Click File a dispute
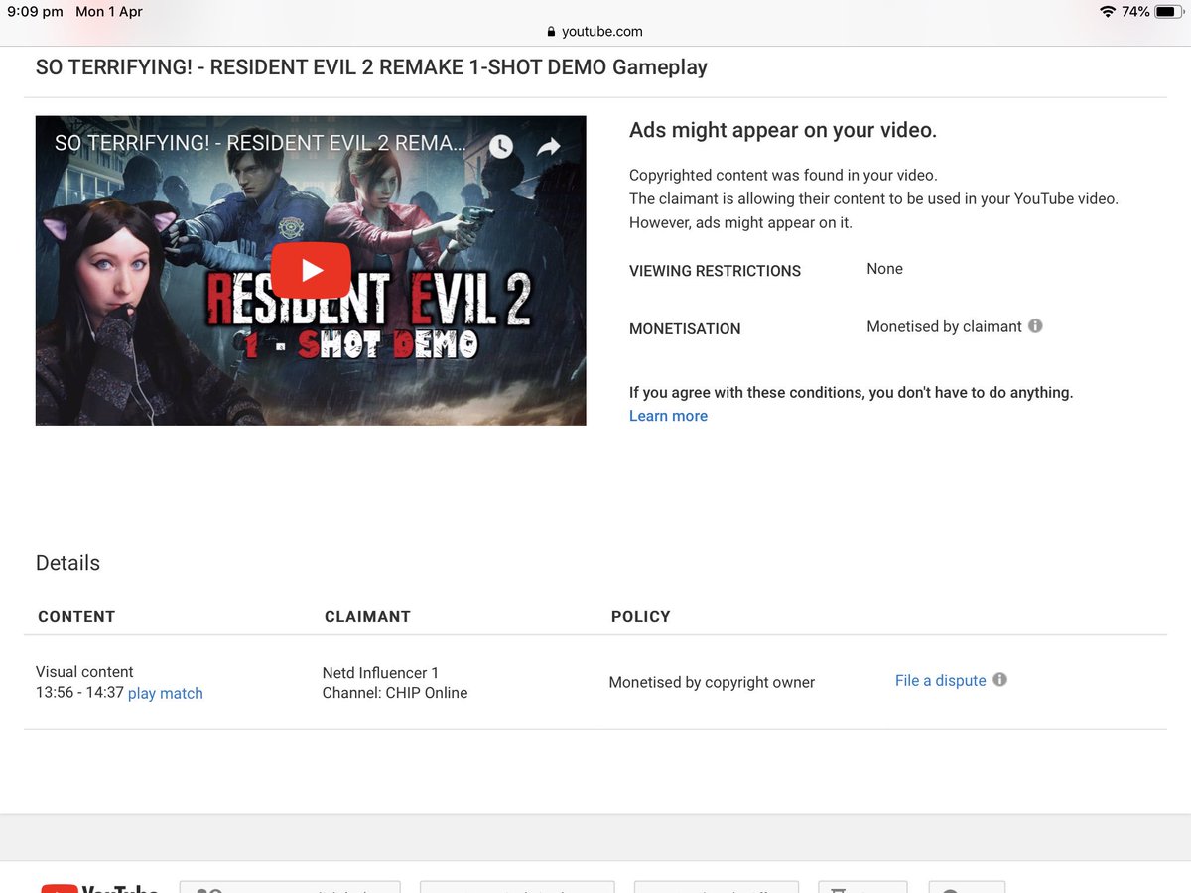 click(941, 680)
